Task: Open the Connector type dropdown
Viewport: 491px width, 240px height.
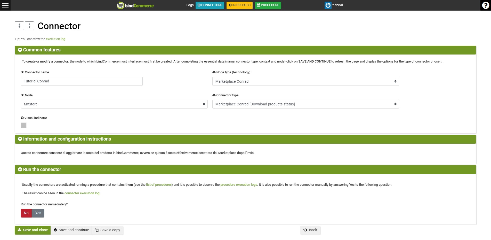Action: [x=305, y=104]
